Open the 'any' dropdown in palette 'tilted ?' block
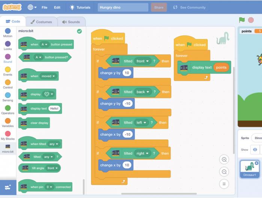262x198 pixels. point(48,157)
